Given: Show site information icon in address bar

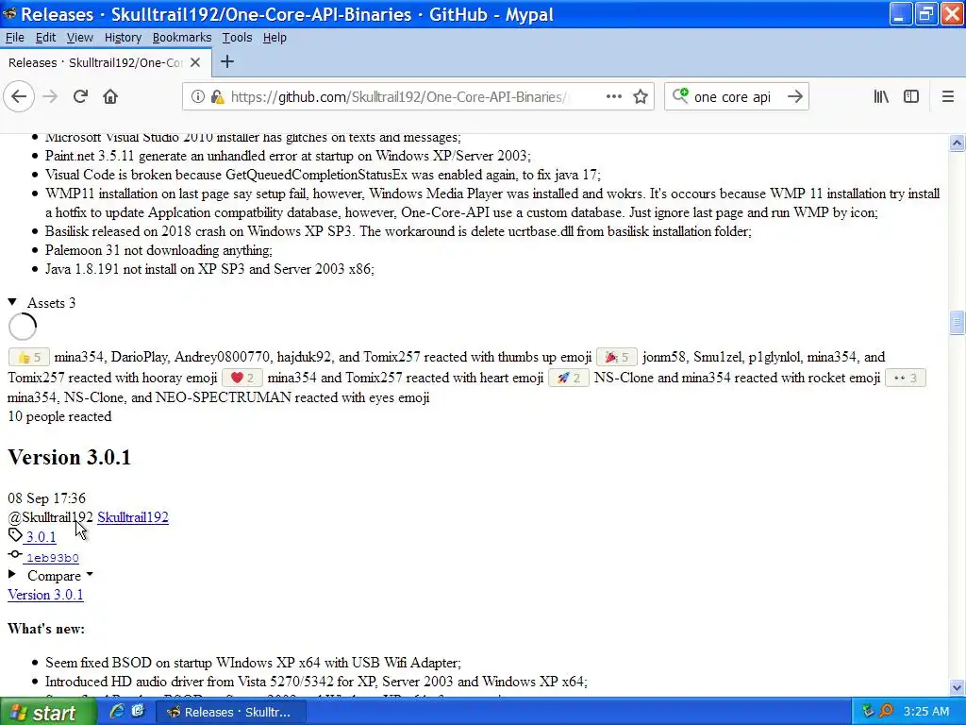Looking at the screenshot, I should 197,97.
